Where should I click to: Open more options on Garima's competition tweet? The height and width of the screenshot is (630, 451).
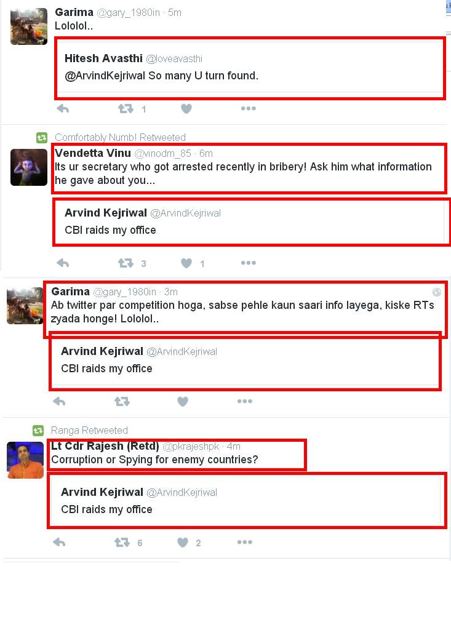point(244,401)
